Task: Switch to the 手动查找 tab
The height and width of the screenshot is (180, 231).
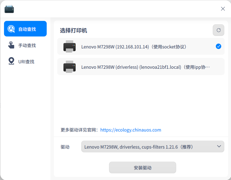Action: (x=25, y=45)
